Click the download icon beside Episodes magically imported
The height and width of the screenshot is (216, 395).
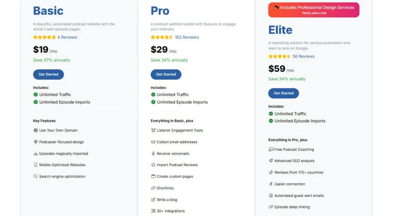coord(35,154)
